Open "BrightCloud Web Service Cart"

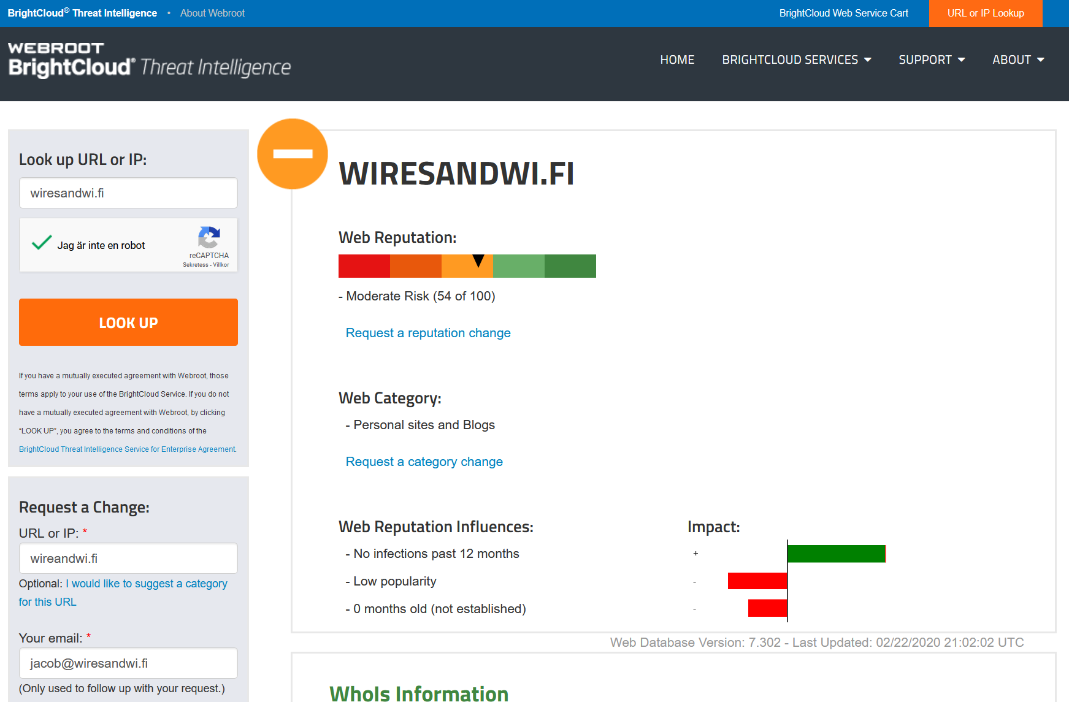click(x=843, y=12)
